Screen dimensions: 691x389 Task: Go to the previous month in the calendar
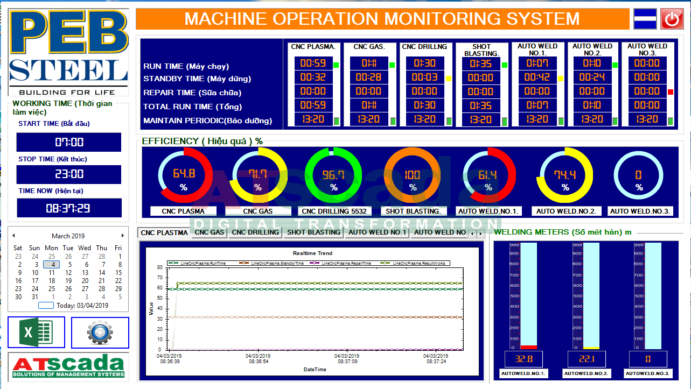pyautogui.click(x=14, y=236)
